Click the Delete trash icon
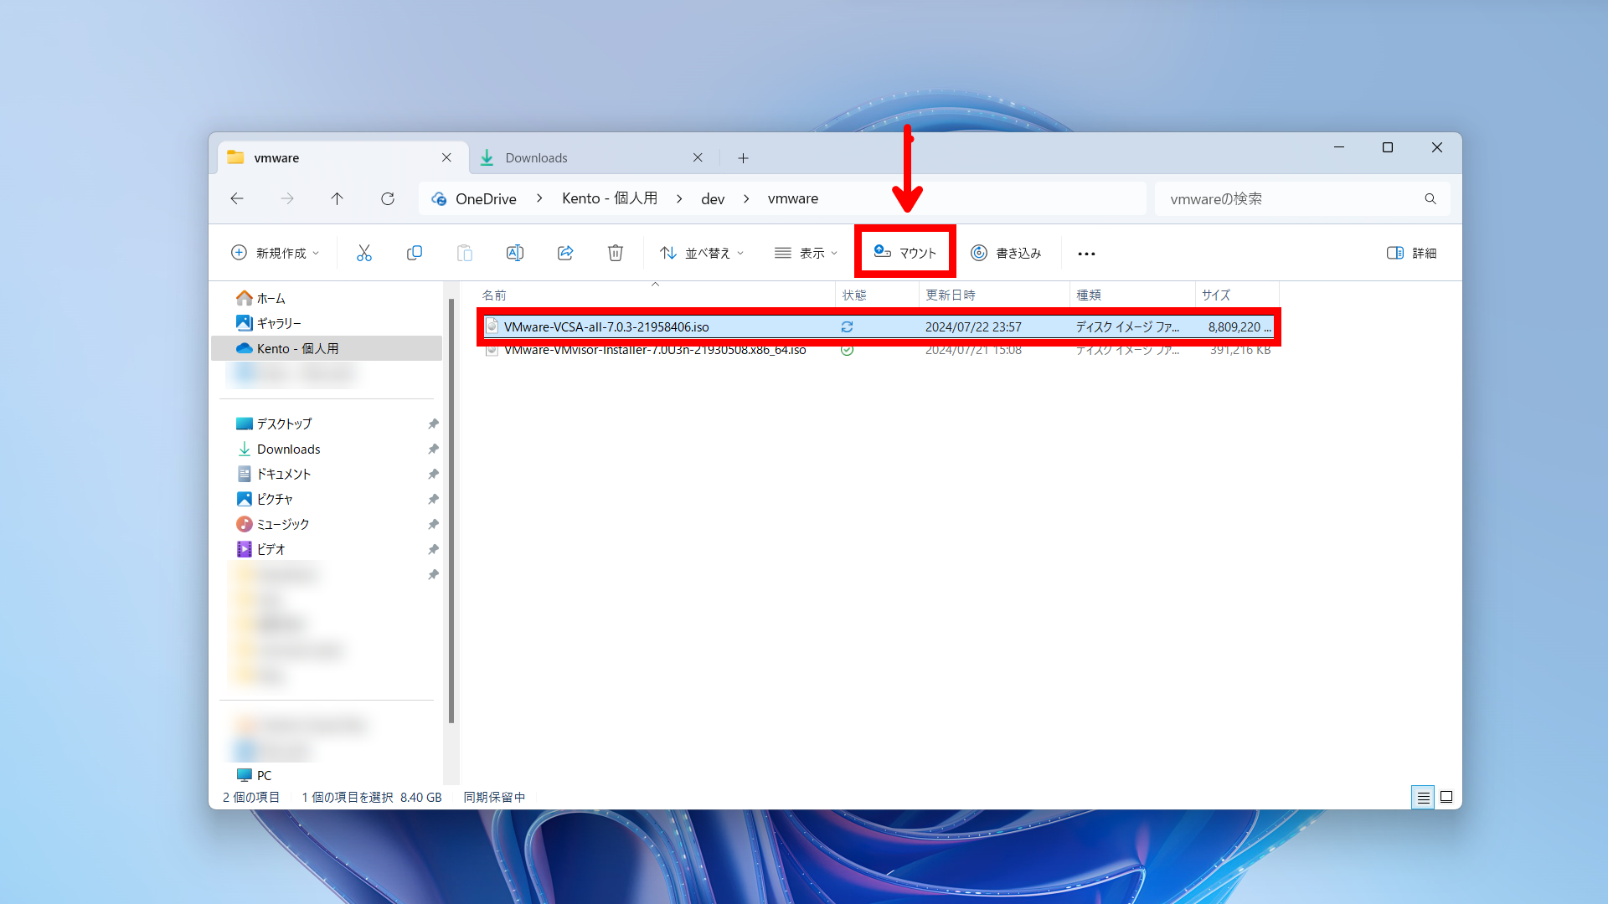Viewport: 1608px width, 904px height. coord(616,253)
